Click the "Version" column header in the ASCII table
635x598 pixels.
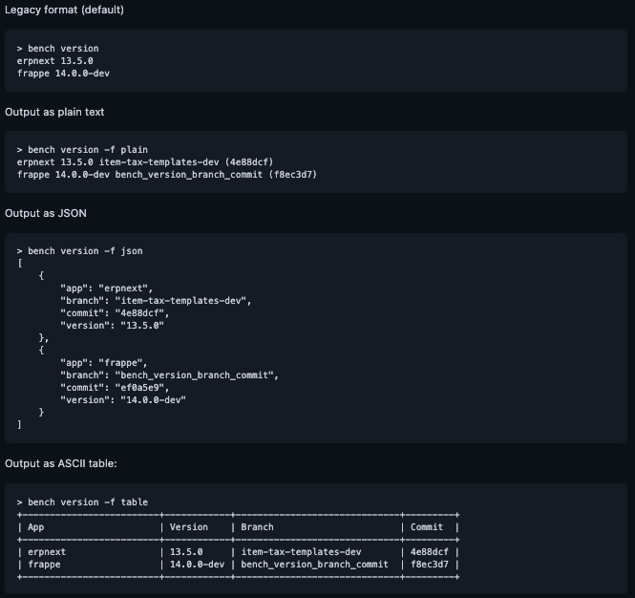point(189,527)
